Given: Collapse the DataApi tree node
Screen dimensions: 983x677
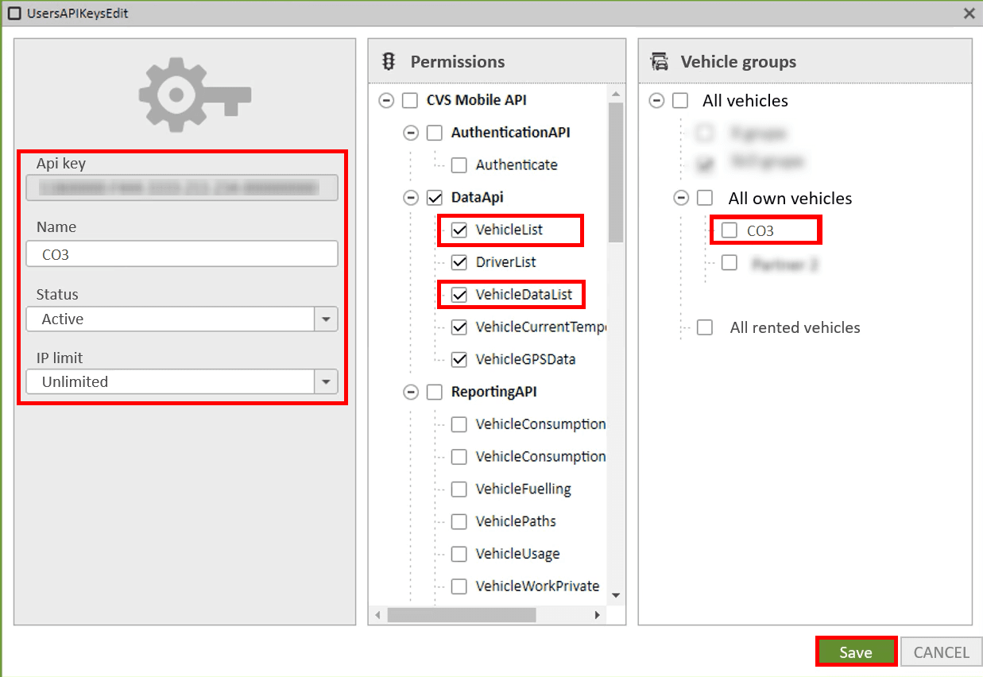Looking at the screenshot, I should 410,197.
